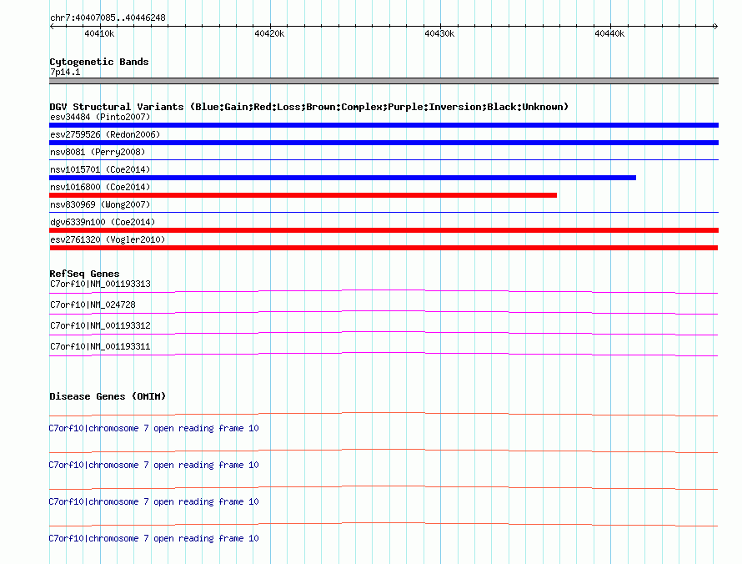The width and height of the screenshot is (742, 564).
Task: Select the nsv830969 (Wong2007) label
Action: [x=100, y=204]
